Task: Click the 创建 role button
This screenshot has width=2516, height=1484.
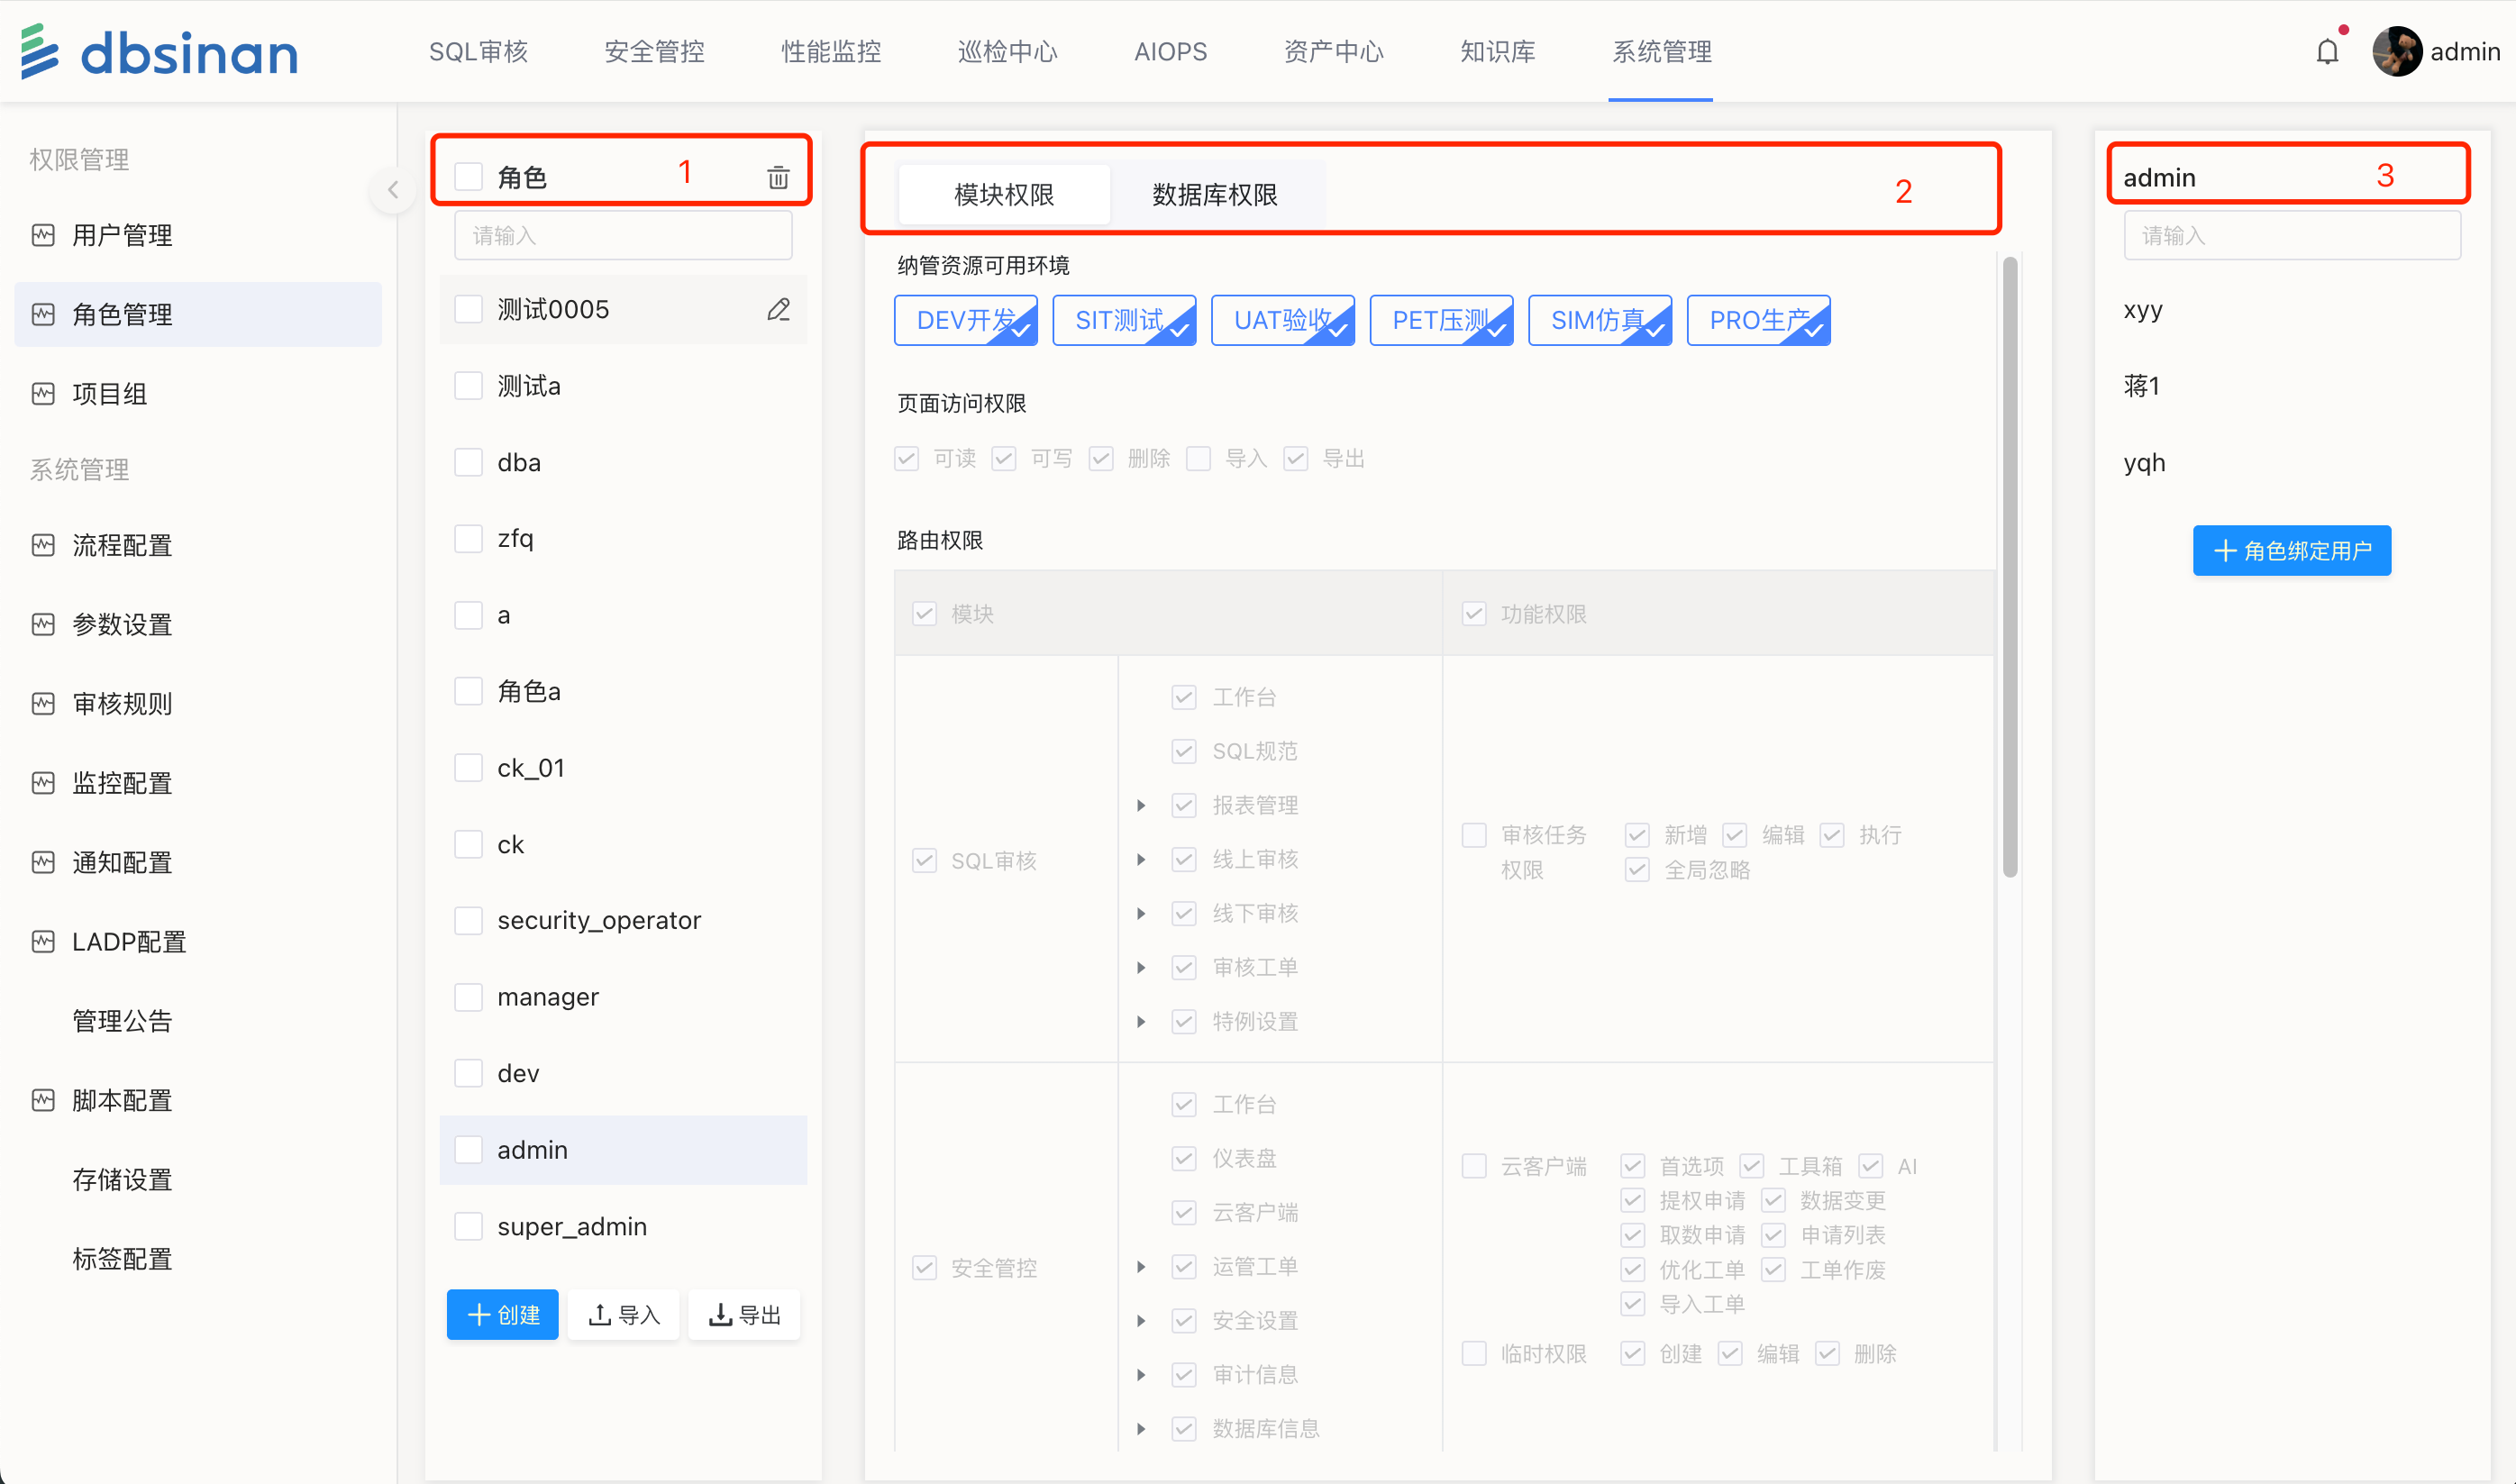Action: click(503, 1314)
